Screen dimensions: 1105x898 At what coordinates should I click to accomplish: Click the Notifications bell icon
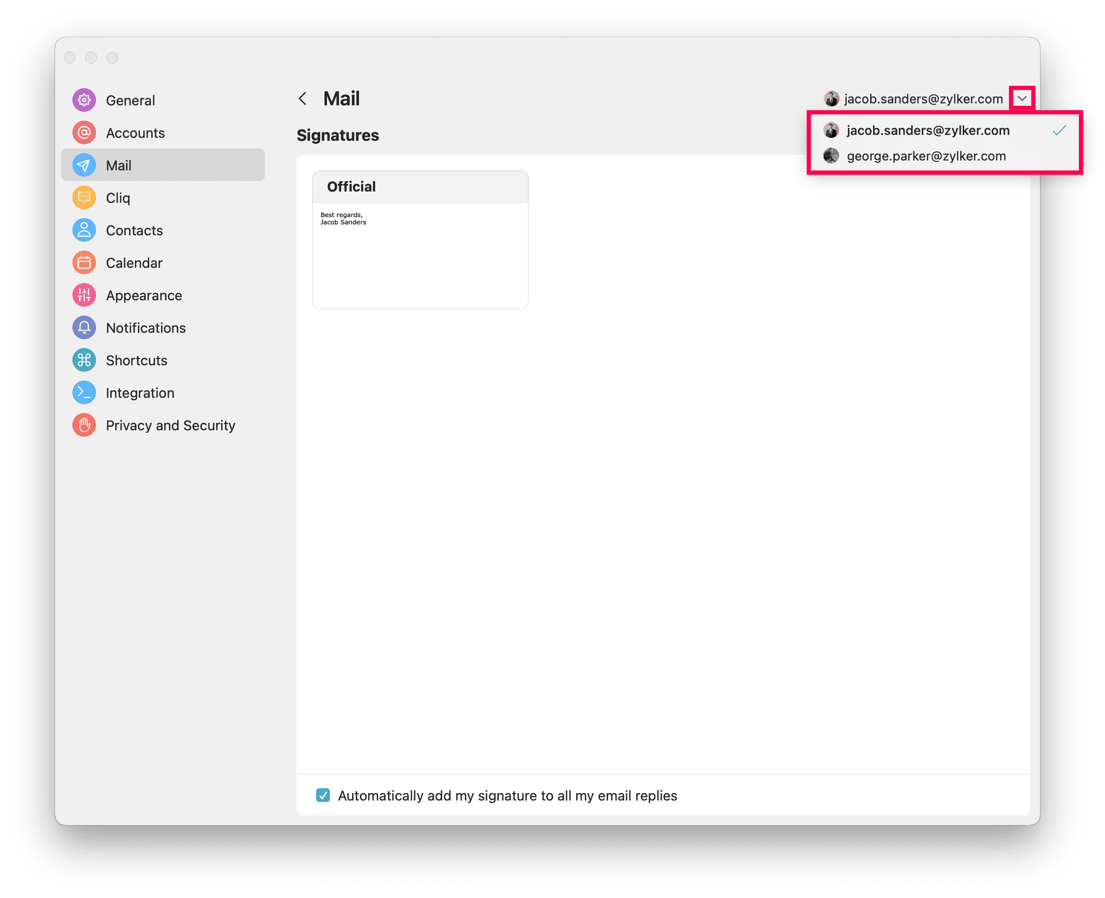[x=84, y=328]
